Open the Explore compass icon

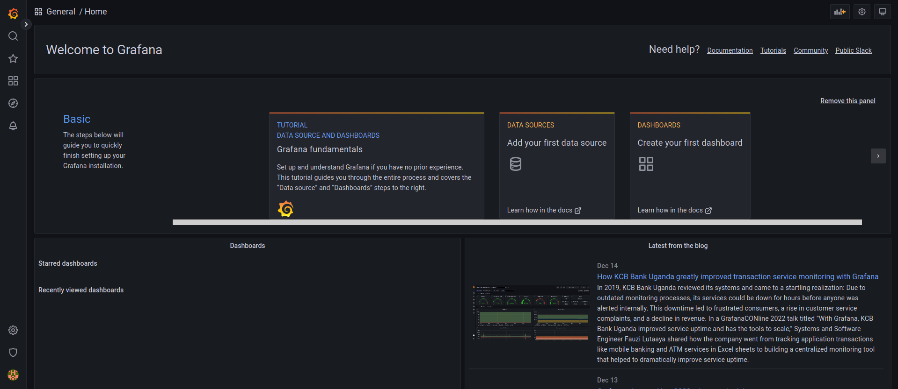click(x=13, y=103)
